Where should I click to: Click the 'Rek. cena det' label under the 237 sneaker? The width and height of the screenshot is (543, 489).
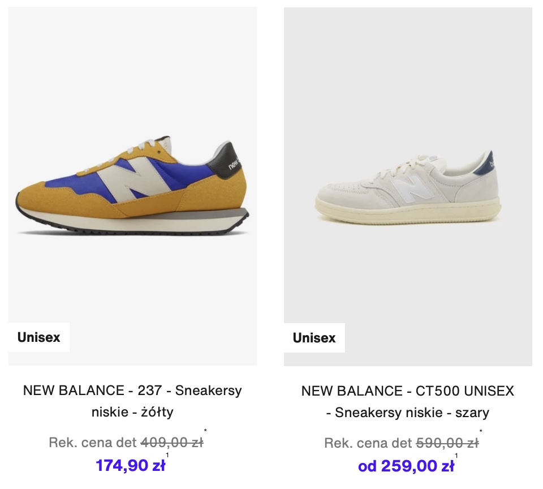93,443
